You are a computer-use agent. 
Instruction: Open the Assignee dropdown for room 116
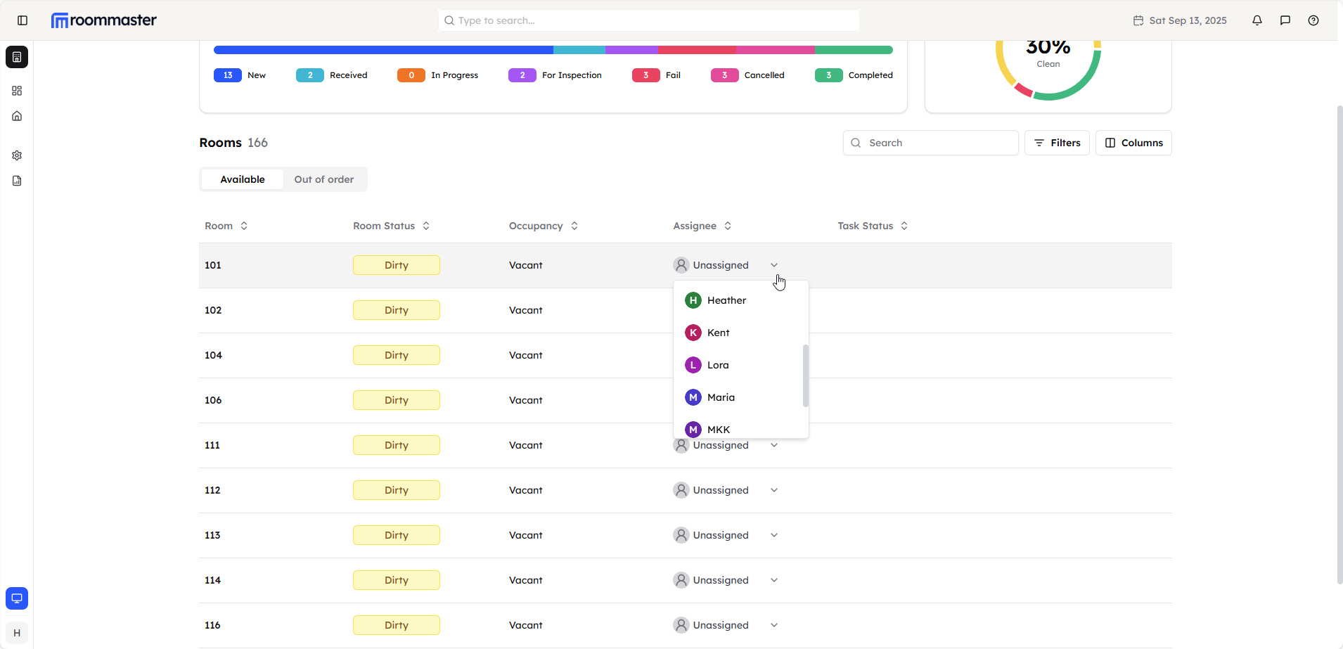pos(773,624)
